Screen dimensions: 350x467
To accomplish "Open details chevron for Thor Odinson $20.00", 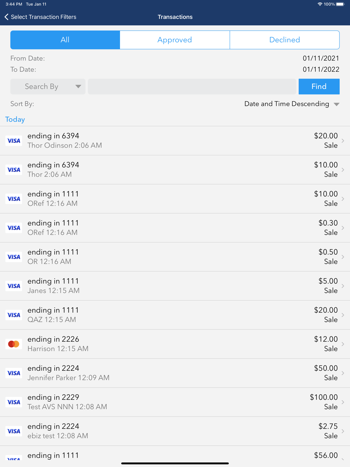I will pyautogui.click(x=343, y=141).
